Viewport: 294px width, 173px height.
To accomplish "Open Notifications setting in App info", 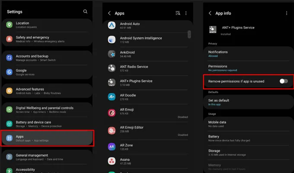I will coord(249,54).
